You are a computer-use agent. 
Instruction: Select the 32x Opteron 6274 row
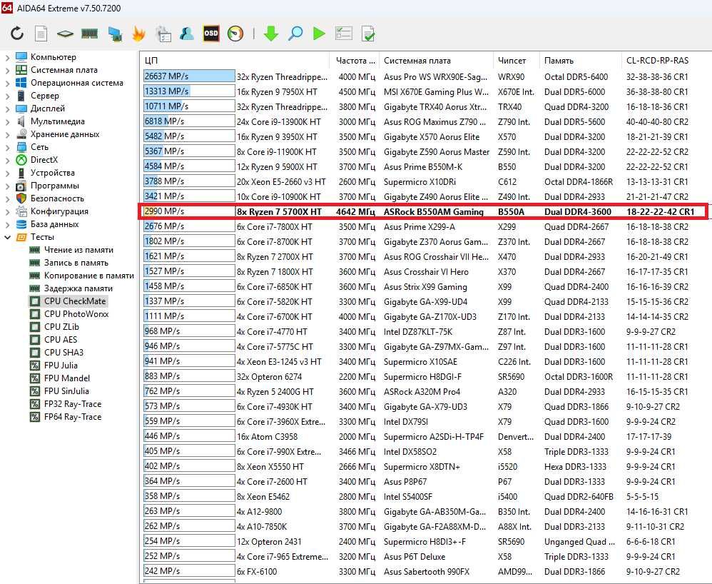pos(425,376)
